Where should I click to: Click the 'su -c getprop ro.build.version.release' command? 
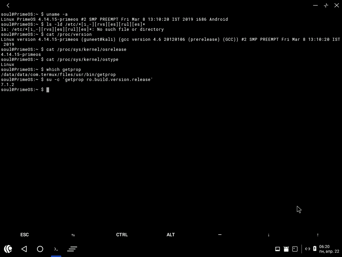click(100, 80)
